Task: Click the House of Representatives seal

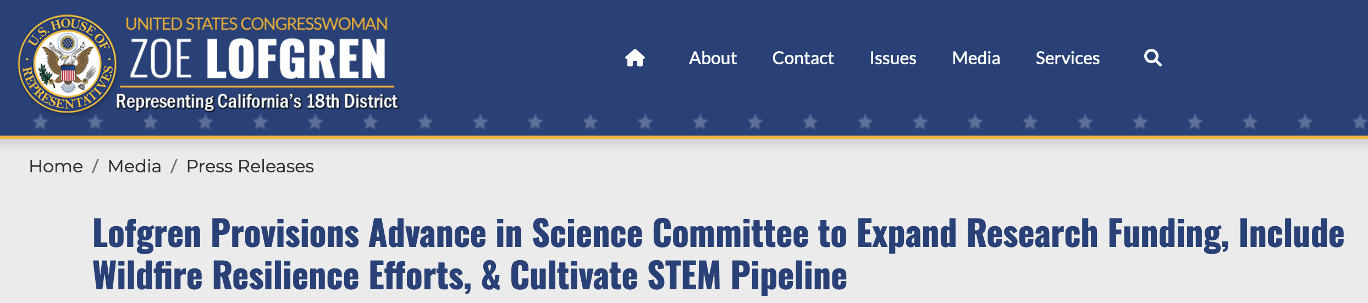Action: coord(67,63)
